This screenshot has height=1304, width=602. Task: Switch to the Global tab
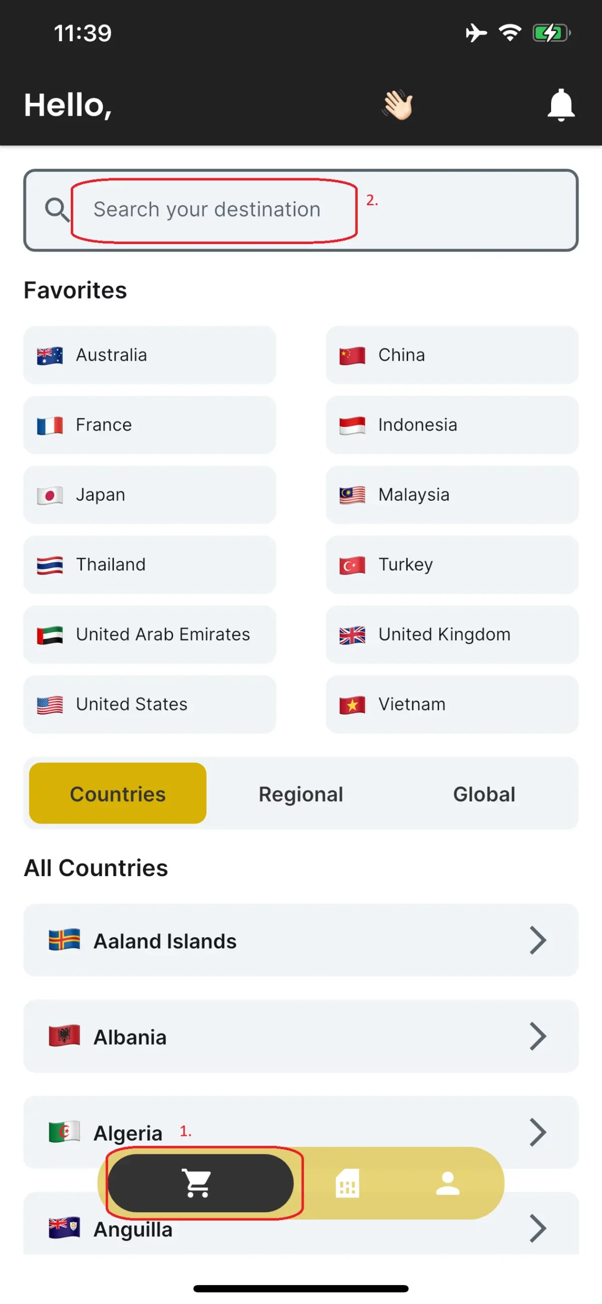pos(483,794)
